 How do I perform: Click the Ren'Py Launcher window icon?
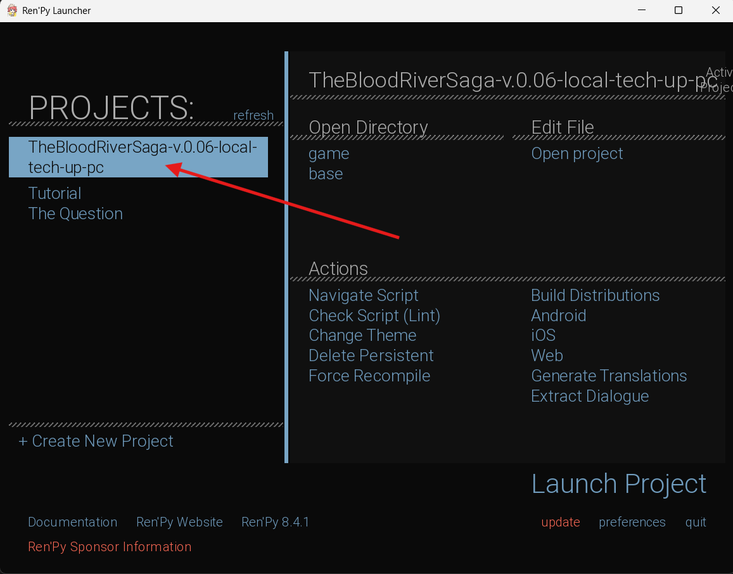coord(12,10)
